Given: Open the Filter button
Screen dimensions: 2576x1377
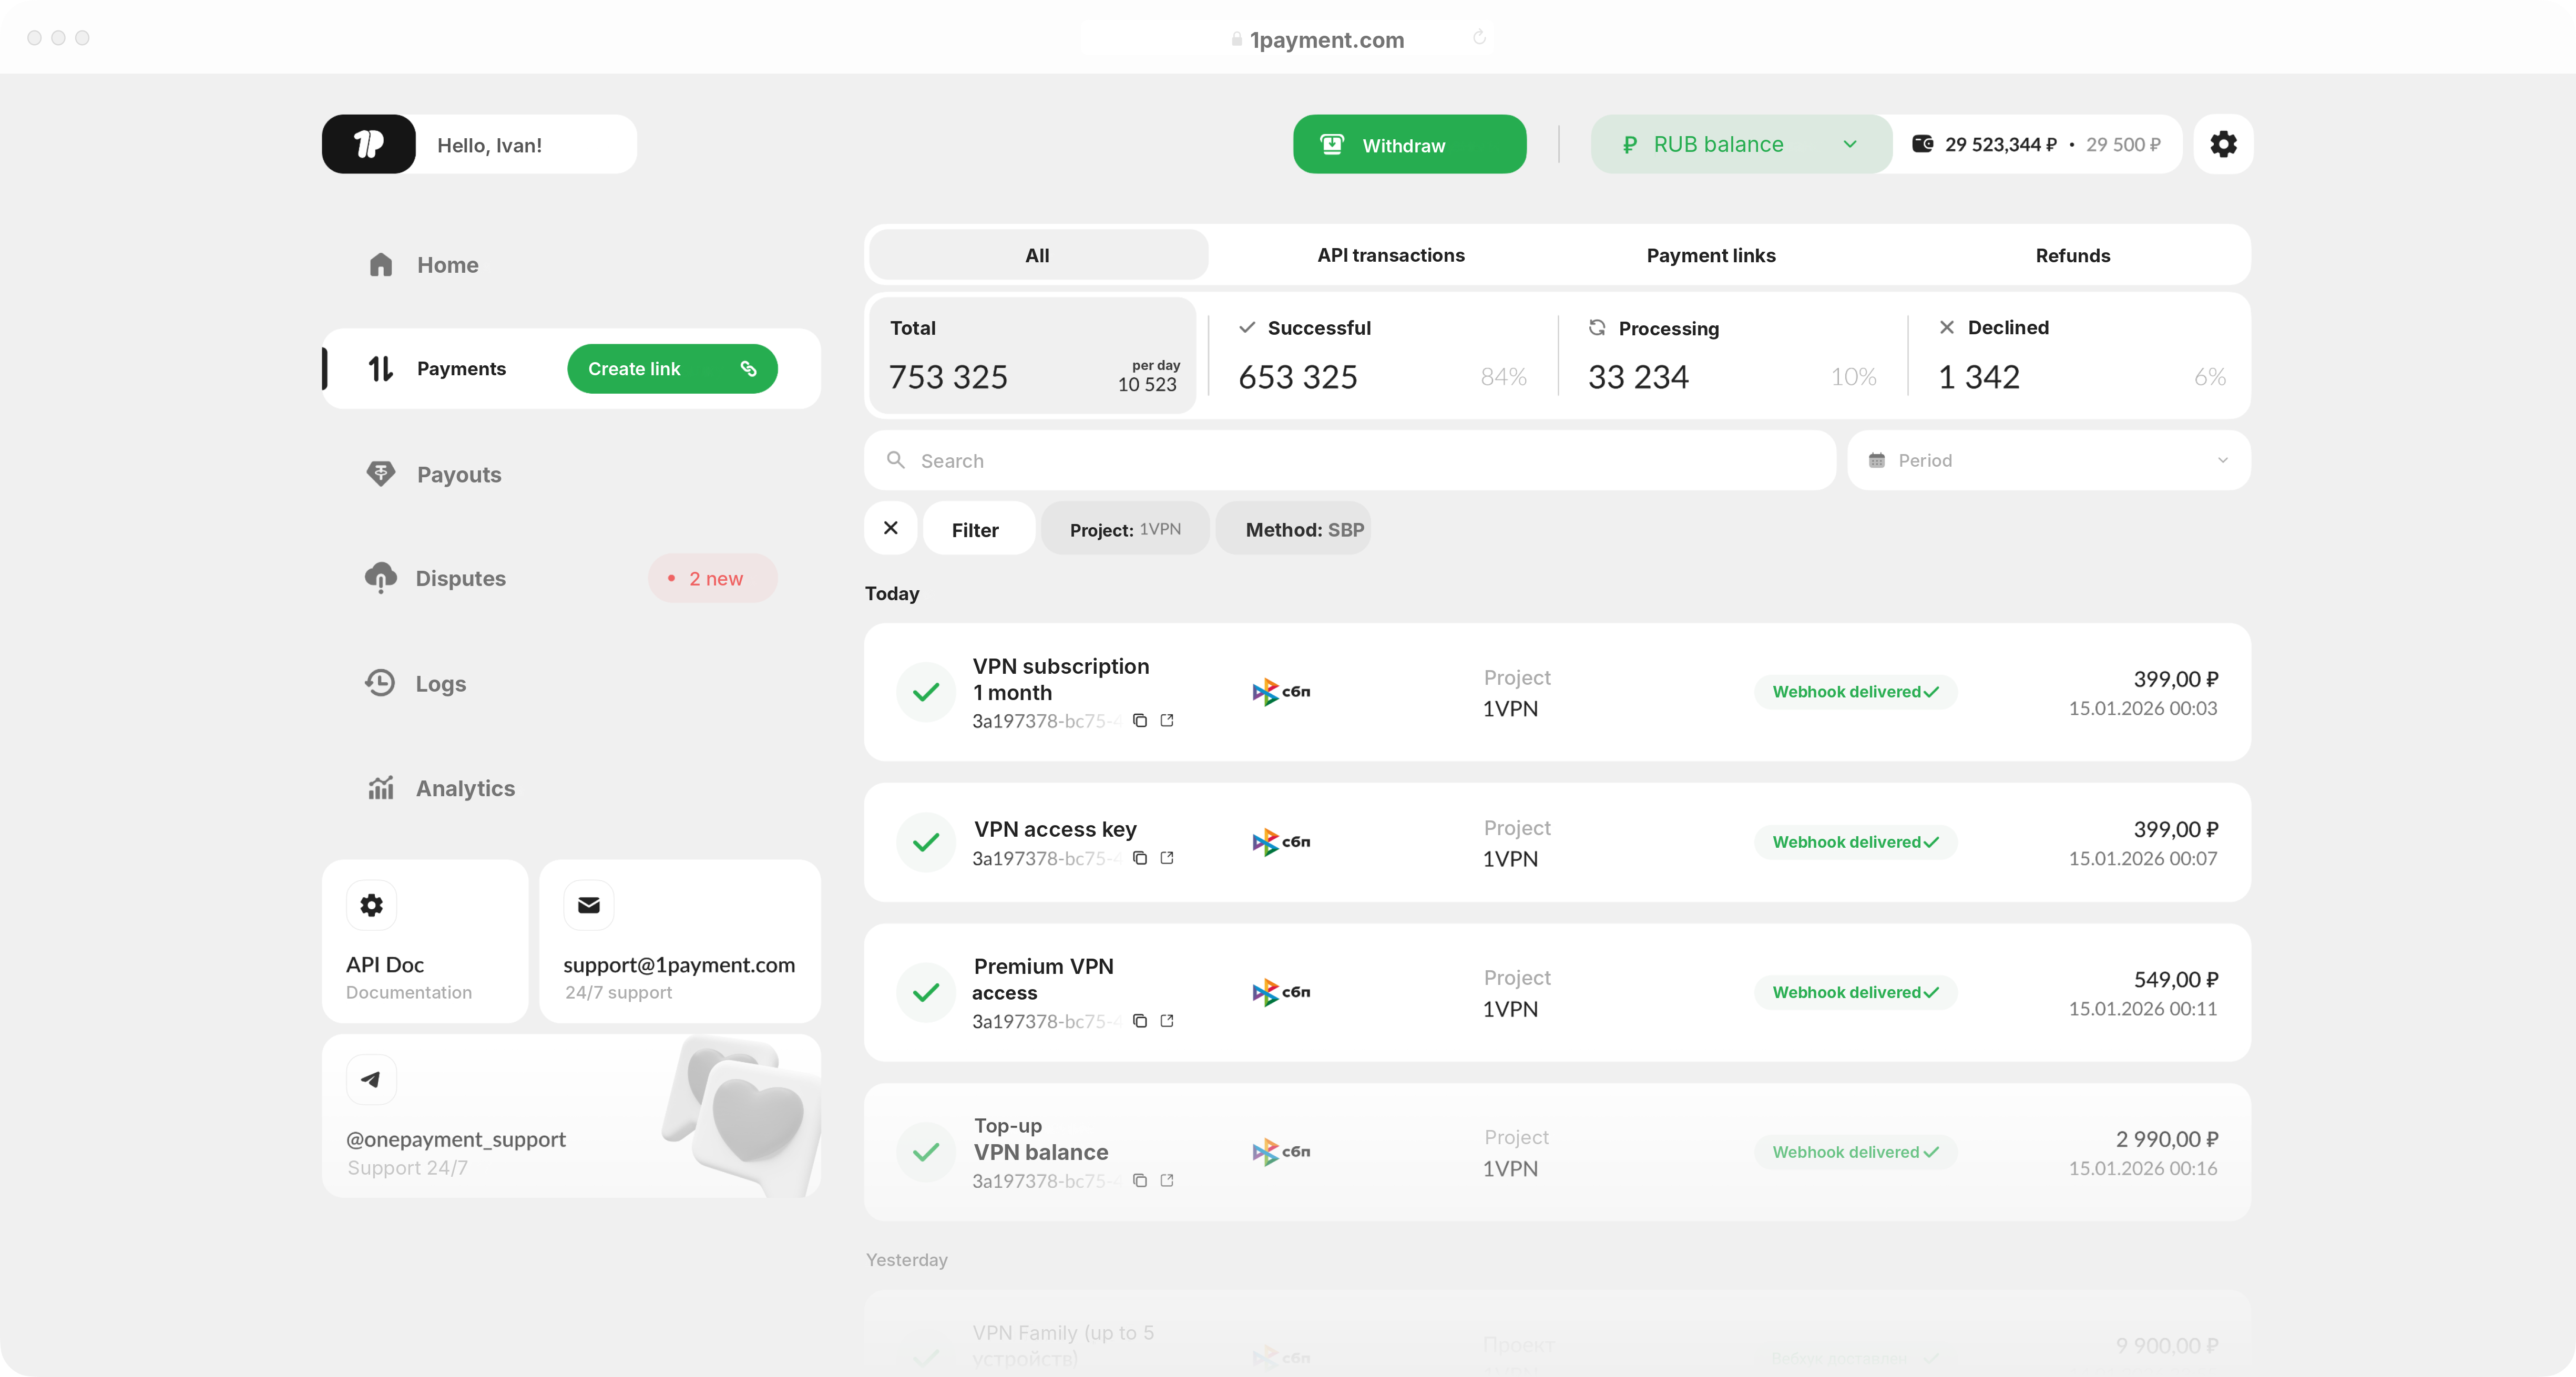Looking at the screenshot, I should tap(978, 529).
